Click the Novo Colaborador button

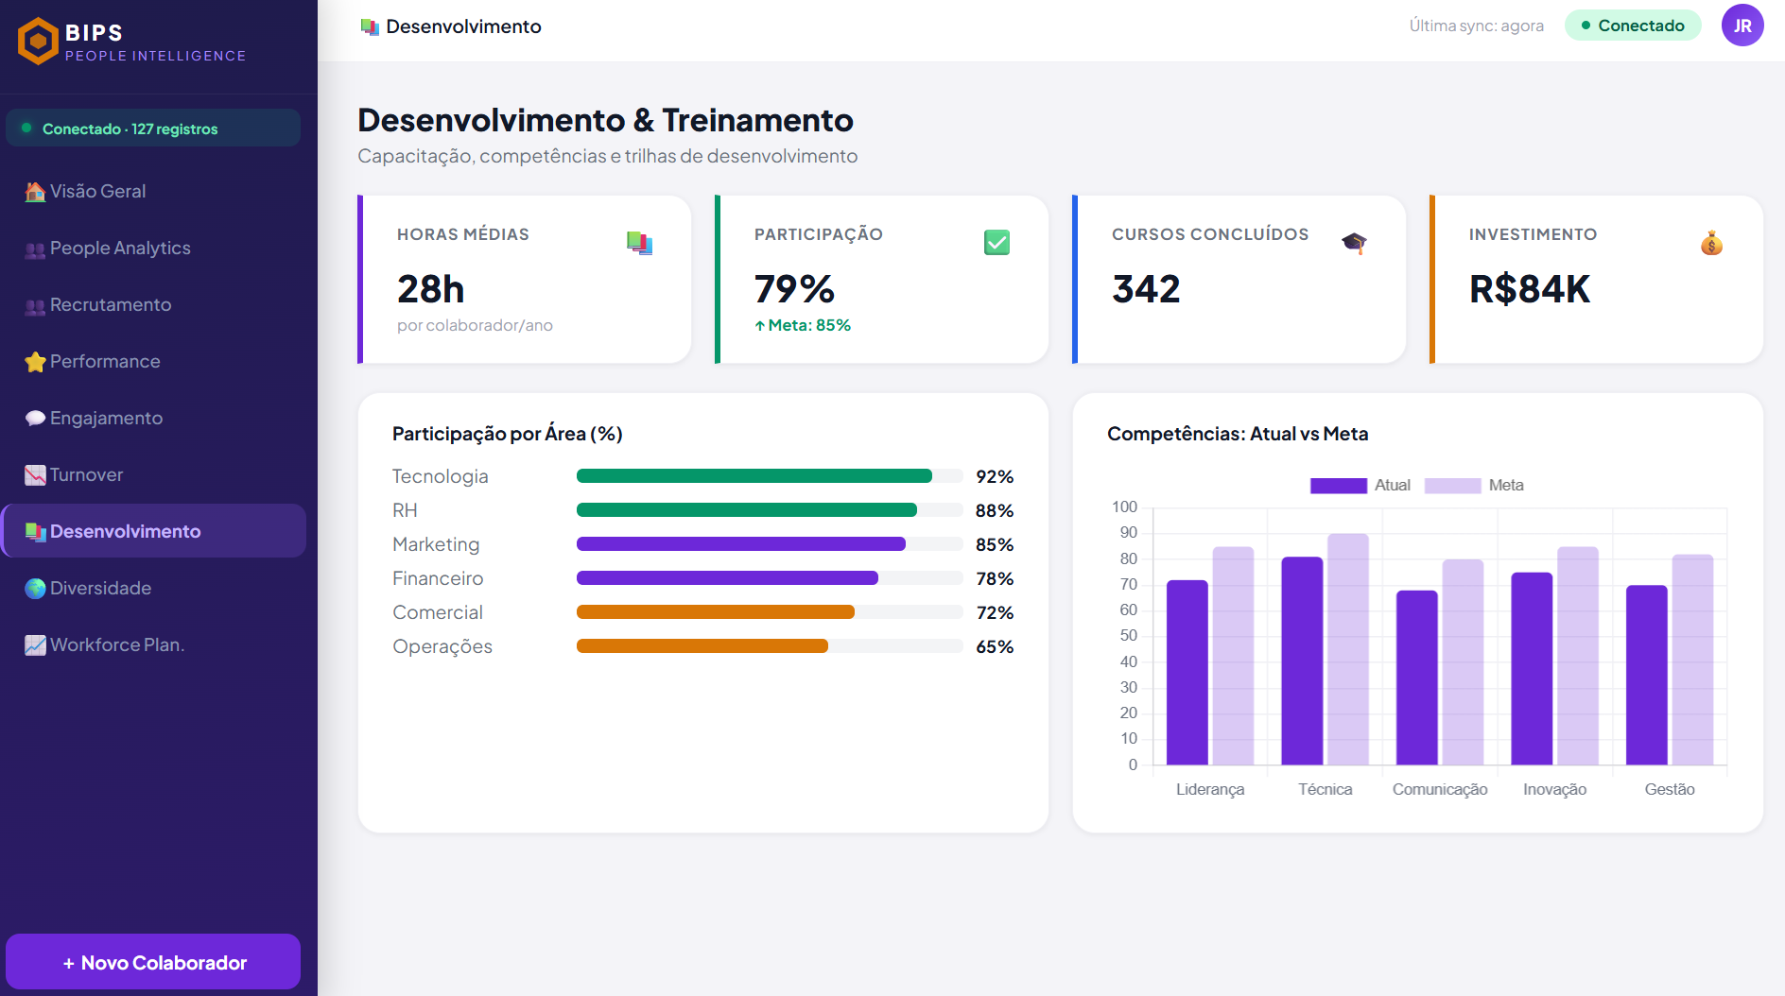(153, 962)
